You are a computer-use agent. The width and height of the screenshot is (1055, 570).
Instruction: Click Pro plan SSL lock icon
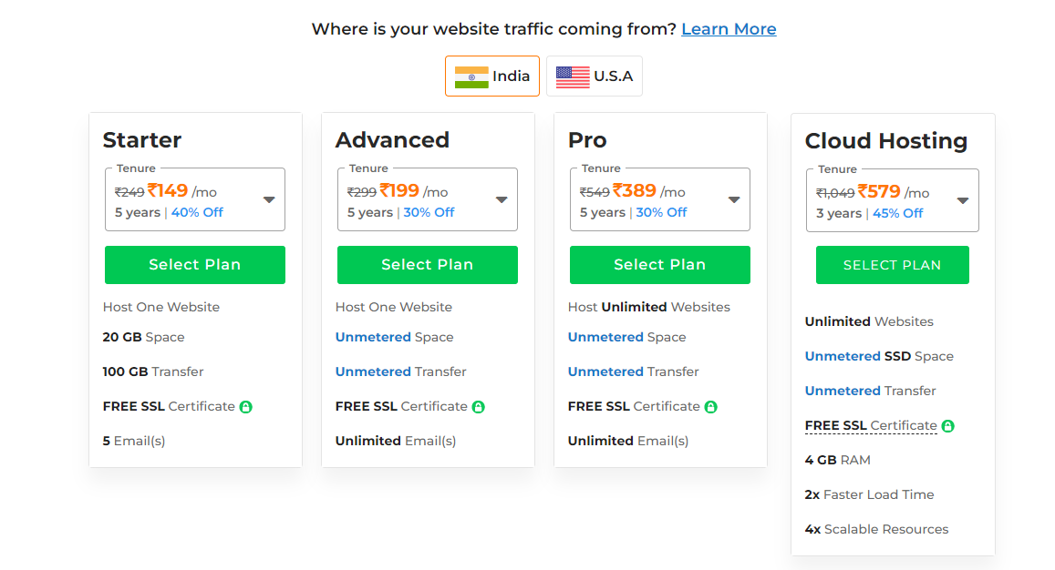pyautogui.click(x=711, y=407)
